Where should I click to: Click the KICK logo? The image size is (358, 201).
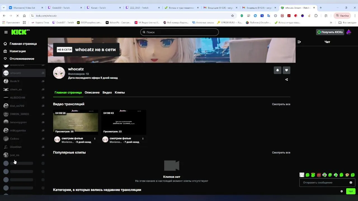click(20, 32)
